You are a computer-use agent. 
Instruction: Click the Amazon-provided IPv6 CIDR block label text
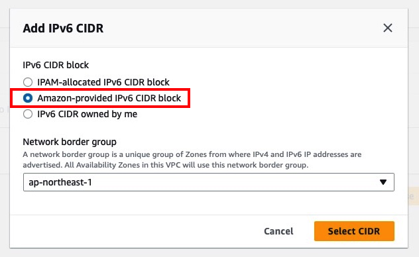(x=109, y=98)
